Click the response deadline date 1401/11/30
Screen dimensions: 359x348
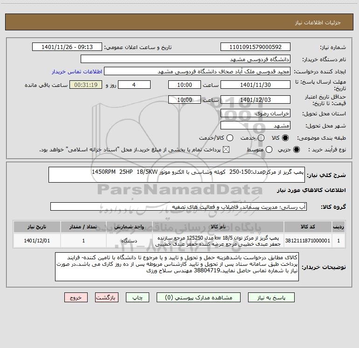point(255,85)
